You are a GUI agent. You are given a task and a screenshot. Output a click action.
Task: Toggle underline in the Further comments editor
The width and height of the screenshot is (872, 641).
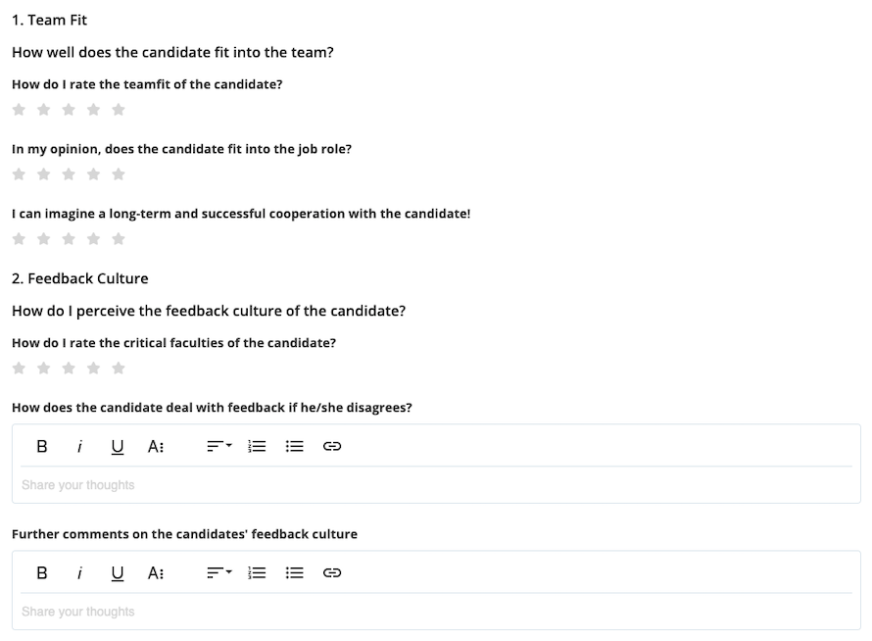pos(118,573)
